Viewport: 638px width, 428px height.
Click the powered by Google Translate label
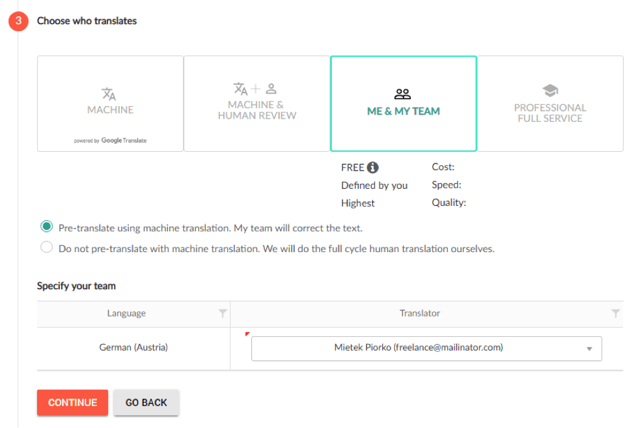[110, 141]
